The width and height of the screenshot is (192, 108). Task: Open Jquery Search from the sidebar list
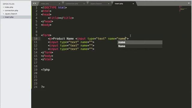(x=11, y=14)
